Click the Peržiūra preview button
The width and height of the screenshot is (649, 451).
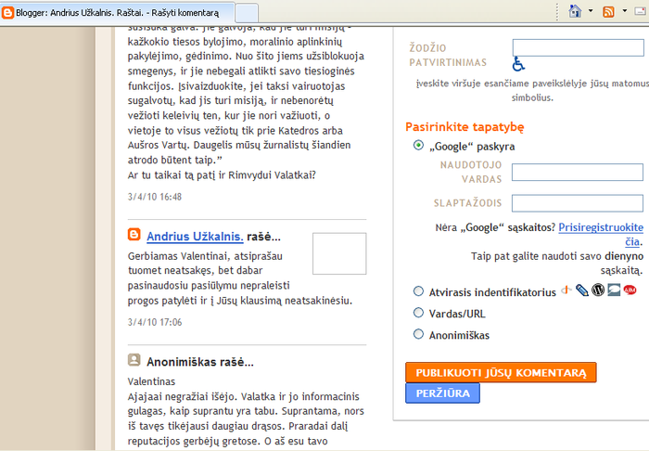tap(442, 393)
